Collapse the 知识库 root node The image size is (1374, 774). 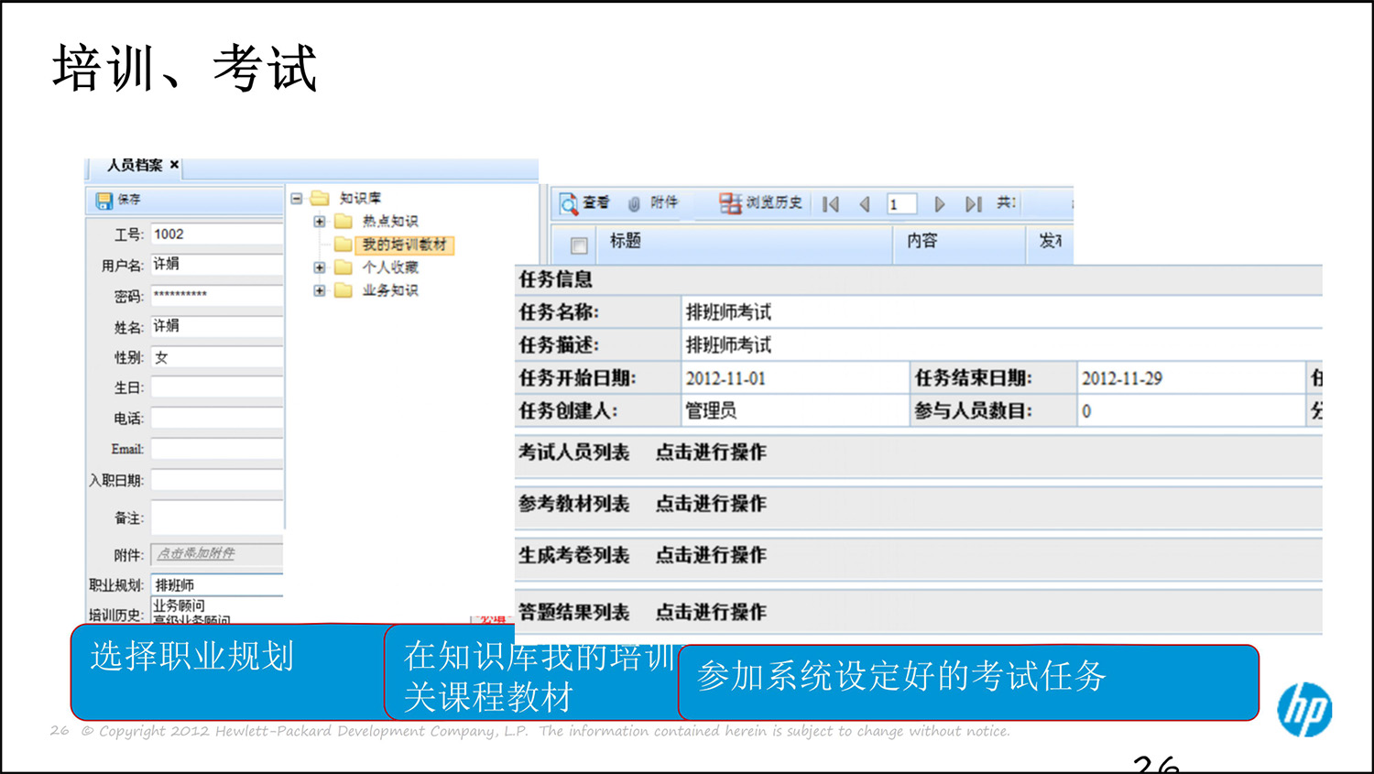[x=295, y=198]
